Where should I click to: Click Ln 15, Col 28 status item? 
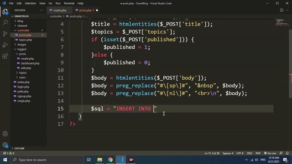click(212, 153)
